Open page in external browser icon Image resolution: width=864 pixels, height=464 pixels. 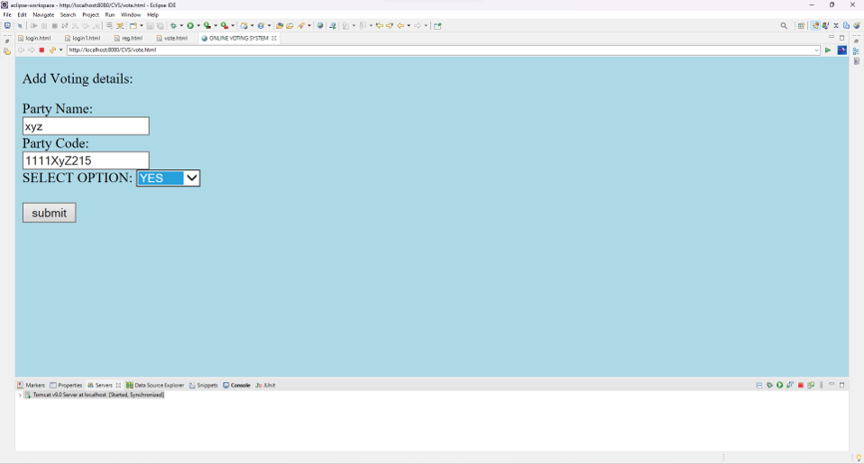tap(842, 50)
